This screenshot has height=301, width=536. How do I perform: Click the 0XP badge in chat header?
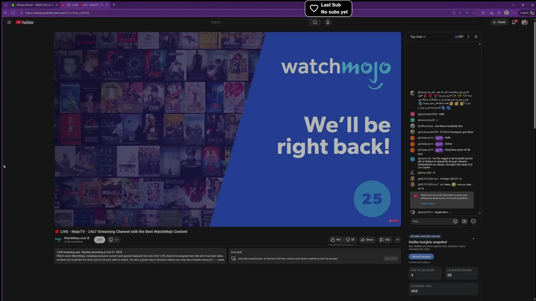(x=459, y=37)
